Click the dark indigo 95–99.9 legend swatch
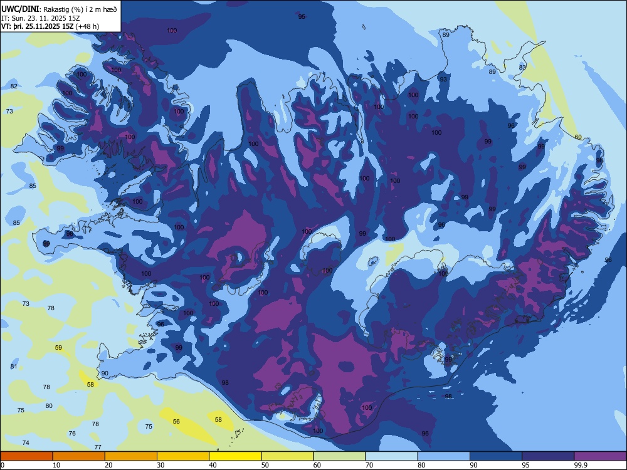Image resolution: width=627 pixels, height=470 pixels. (548, 456)
